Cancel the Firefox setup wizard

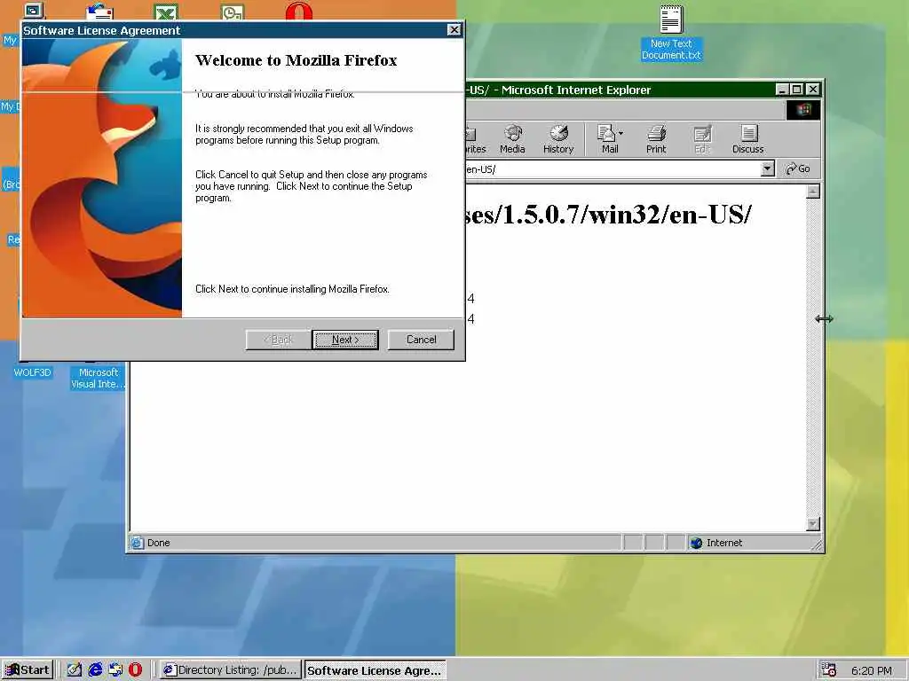point(421,340)
